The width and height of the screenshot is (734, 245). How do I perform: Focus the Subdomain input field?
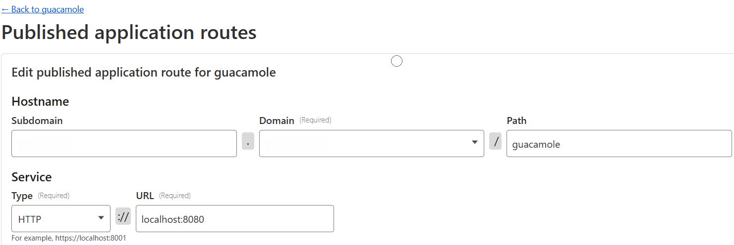[x=124, y=144]
